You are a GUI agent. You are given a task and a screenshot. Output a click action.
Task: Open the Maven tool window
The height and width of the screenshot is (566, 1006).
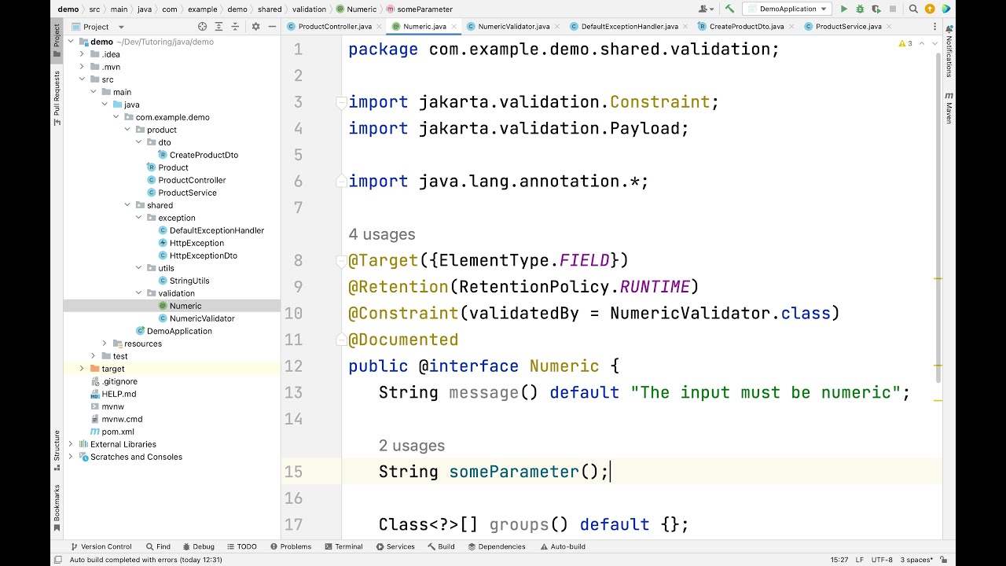[x=949, y=108]
